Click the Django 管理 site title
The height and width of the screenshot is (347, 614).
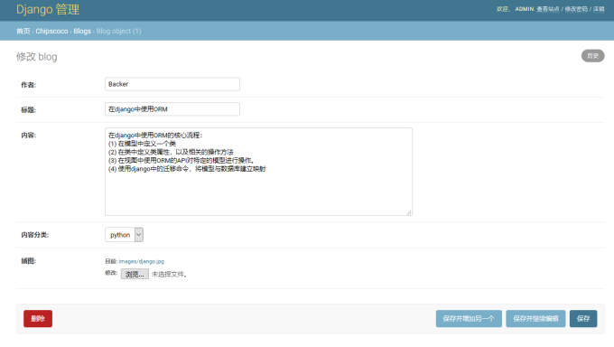pos(48,9)
